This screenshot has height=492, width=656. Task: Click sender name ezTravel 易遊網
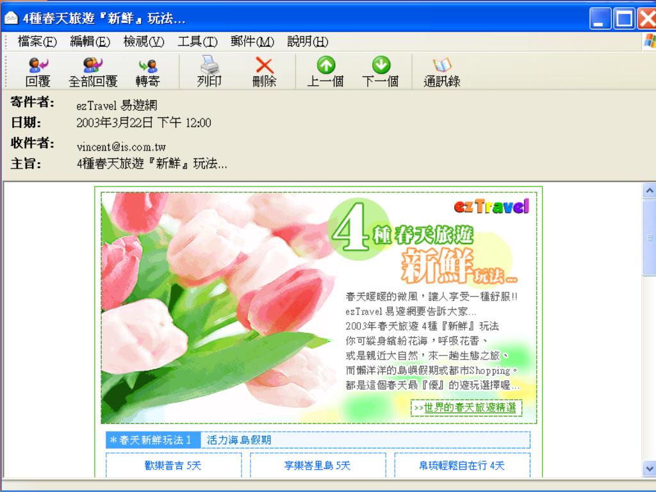click(117, 105)
